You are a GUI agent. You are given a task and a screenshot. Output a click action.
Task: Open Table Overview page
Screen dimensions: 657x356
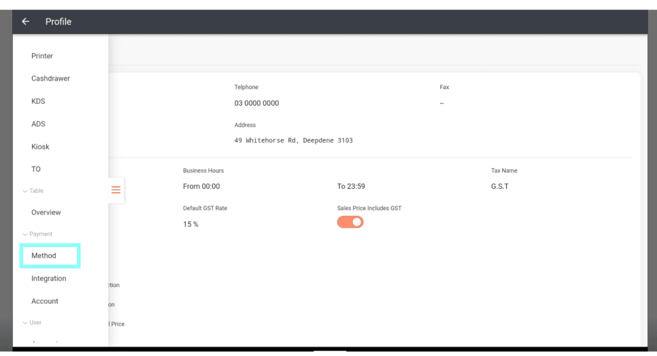pyautogui.click(x=46, y=213)
